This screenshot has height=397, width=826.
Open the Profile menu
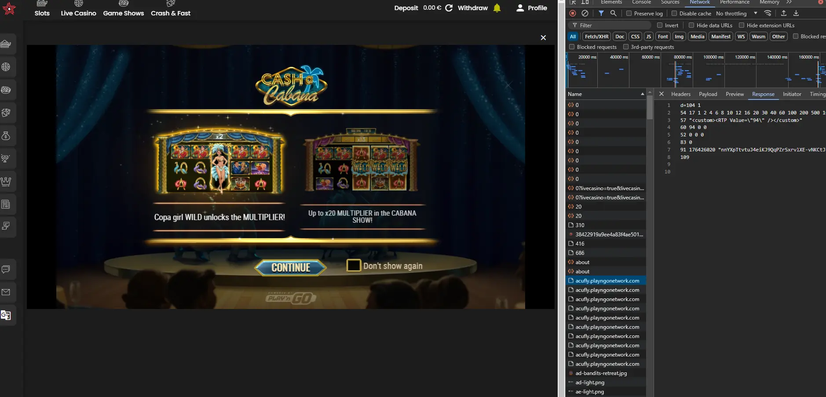[x=532, y=8]
